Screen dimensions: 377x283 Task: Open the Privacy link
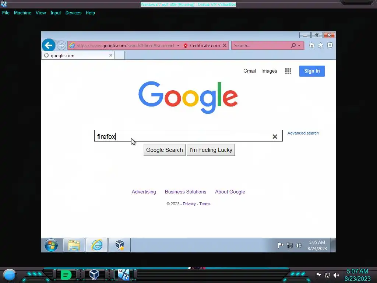[189, 204]
